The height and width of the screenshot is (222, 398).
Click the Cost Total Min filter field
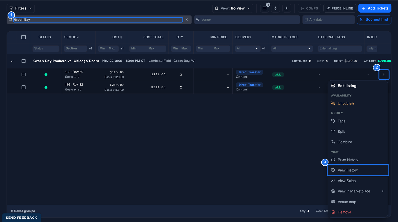(x=138, y=48)
